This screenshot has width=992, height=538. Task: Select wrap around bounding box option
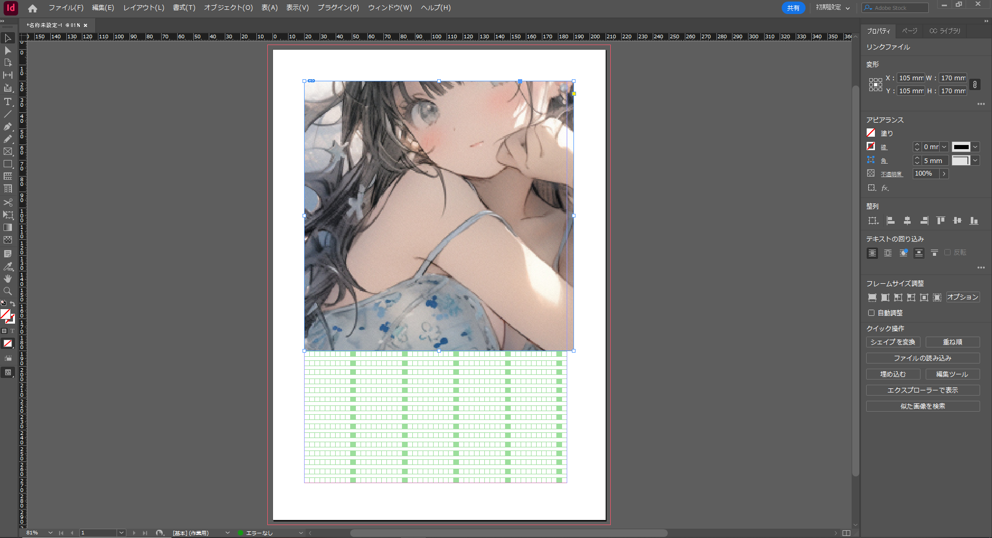pos(888,253)
